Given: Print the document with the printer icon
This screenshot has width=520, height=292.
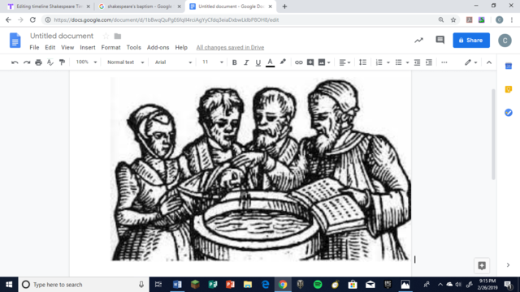Looking at the screenshot, I should [x=38, y=62].
